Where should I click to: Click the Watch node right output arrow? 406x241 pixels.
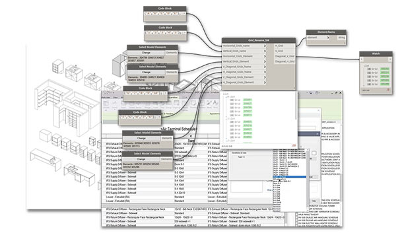click(x=389, y=59)
